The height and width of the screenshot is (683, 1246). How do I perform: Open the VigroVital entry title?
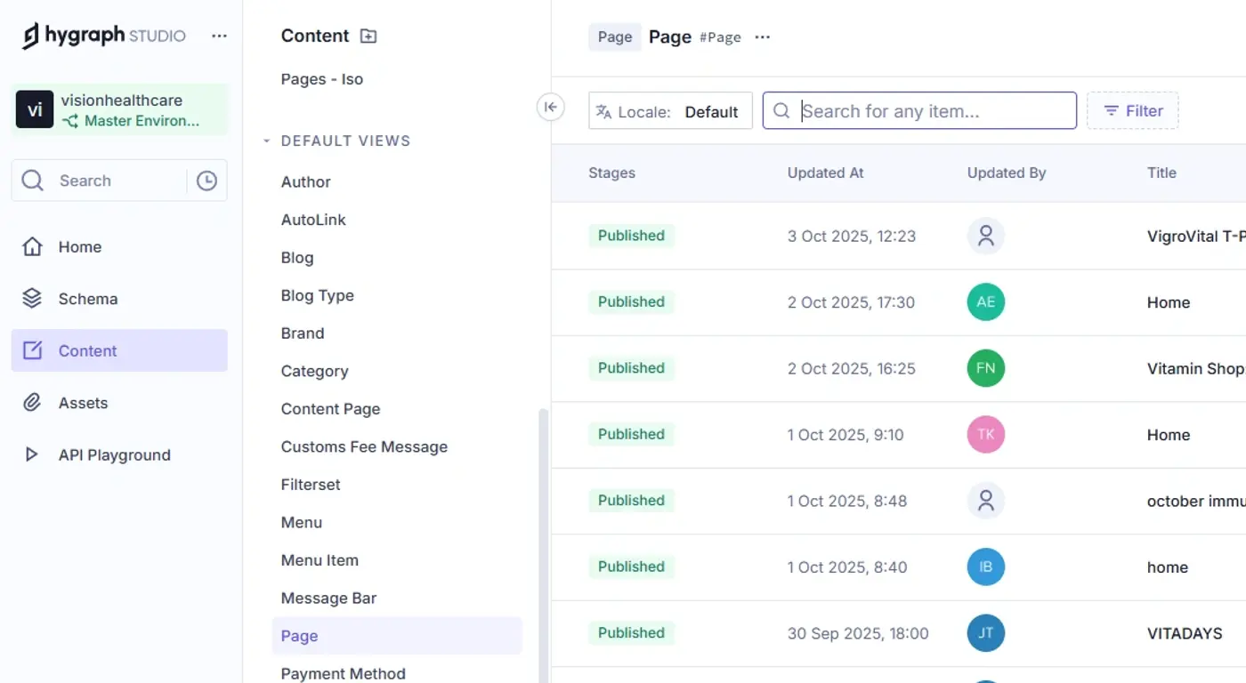[x=1196, y=237]
